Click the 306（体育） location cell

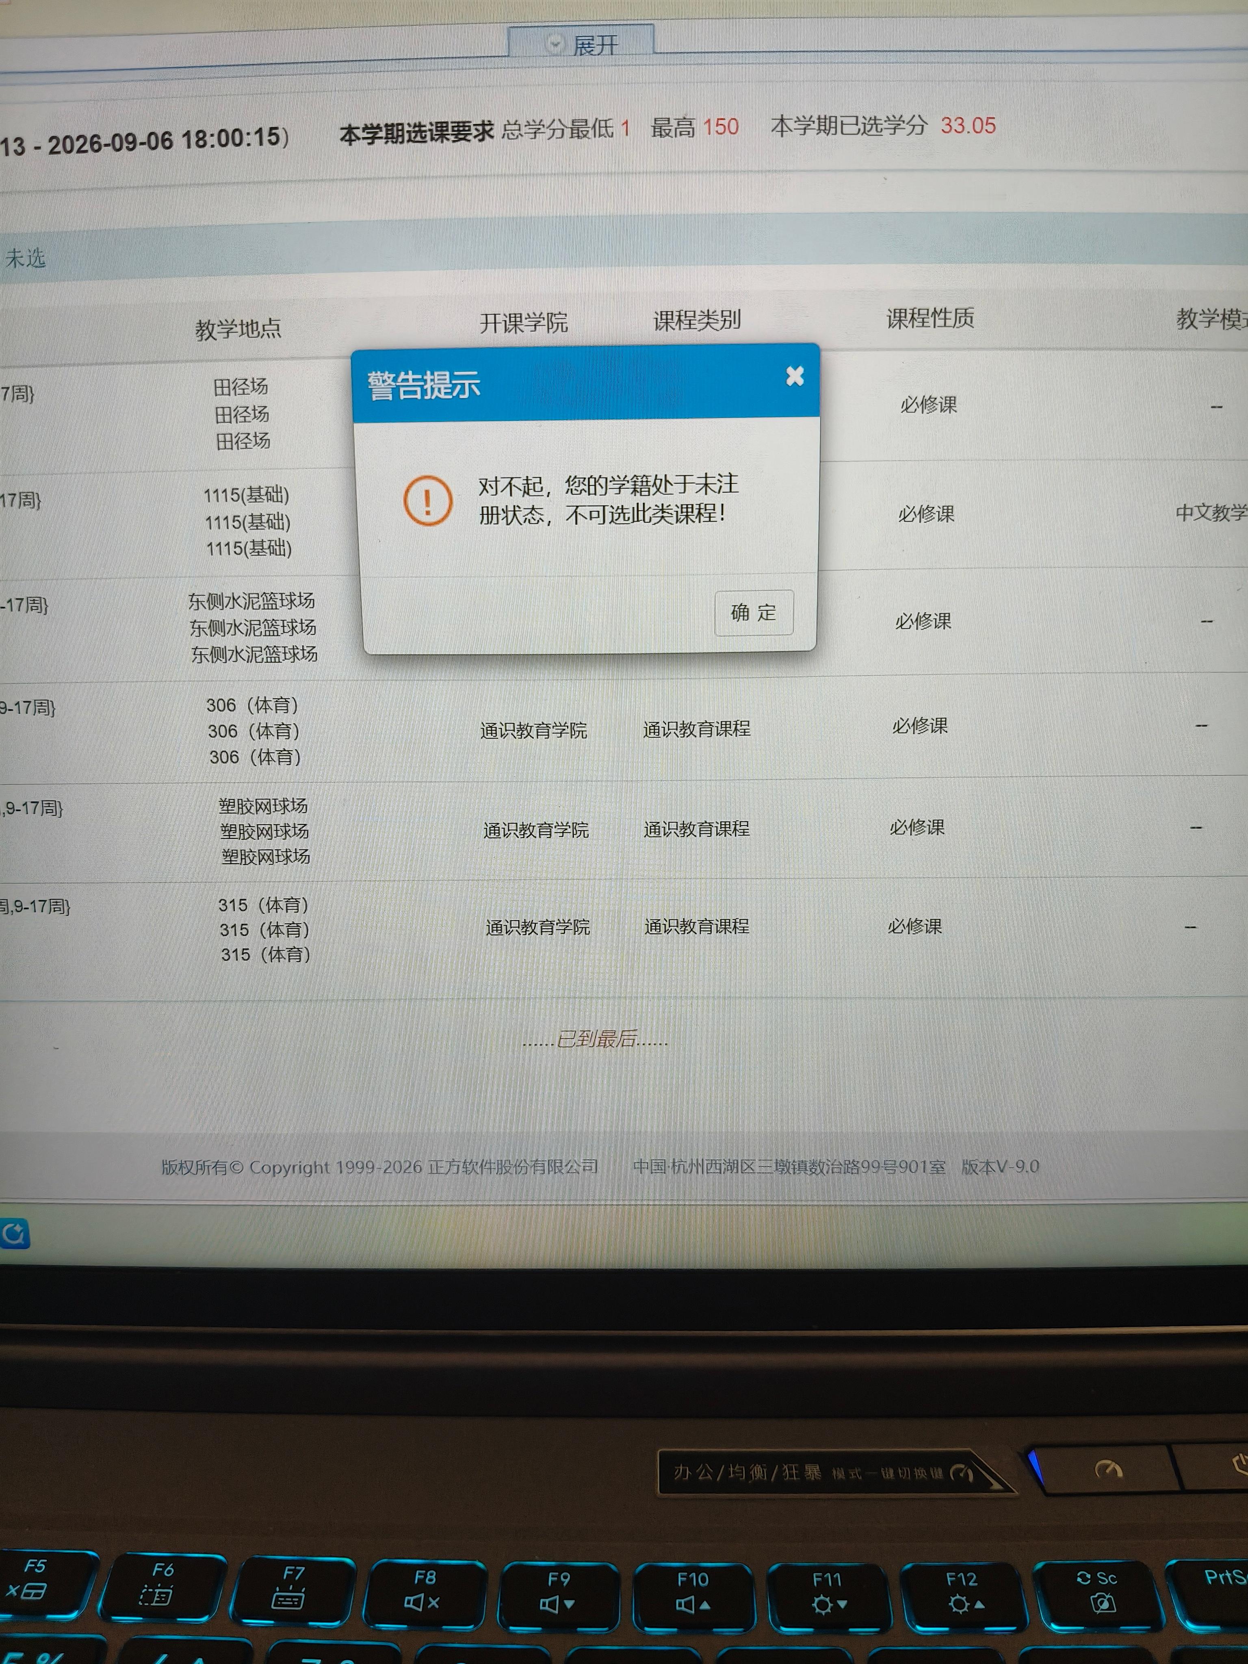coord(254,730)
